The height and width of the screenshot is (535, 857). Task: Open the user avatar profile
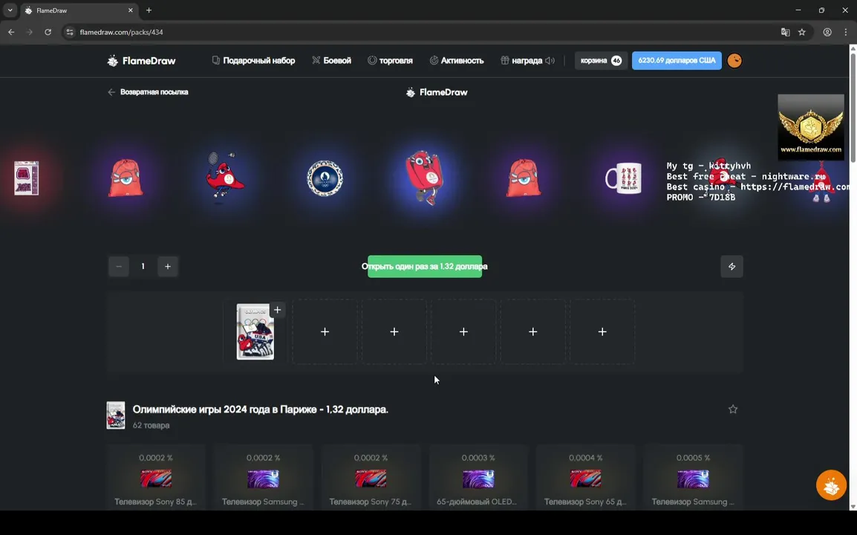click(734, 61)
